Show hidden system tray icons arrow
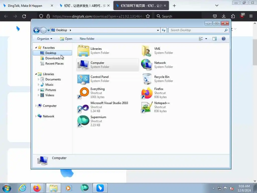The width and height of the screenshot is (257, 193). pos(213,188)
